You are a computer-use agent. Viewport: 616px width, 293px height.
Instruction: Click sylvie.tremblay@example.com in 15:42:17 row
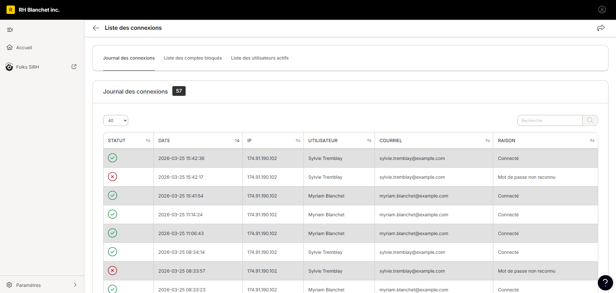(412, 177)
